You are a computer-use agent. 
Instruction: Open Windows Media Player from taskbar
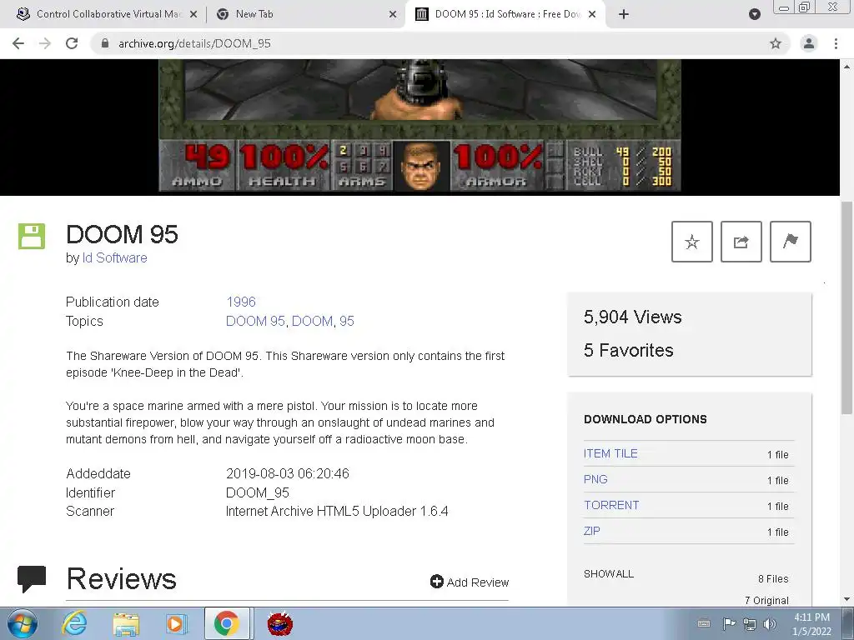tap(175, 623)
